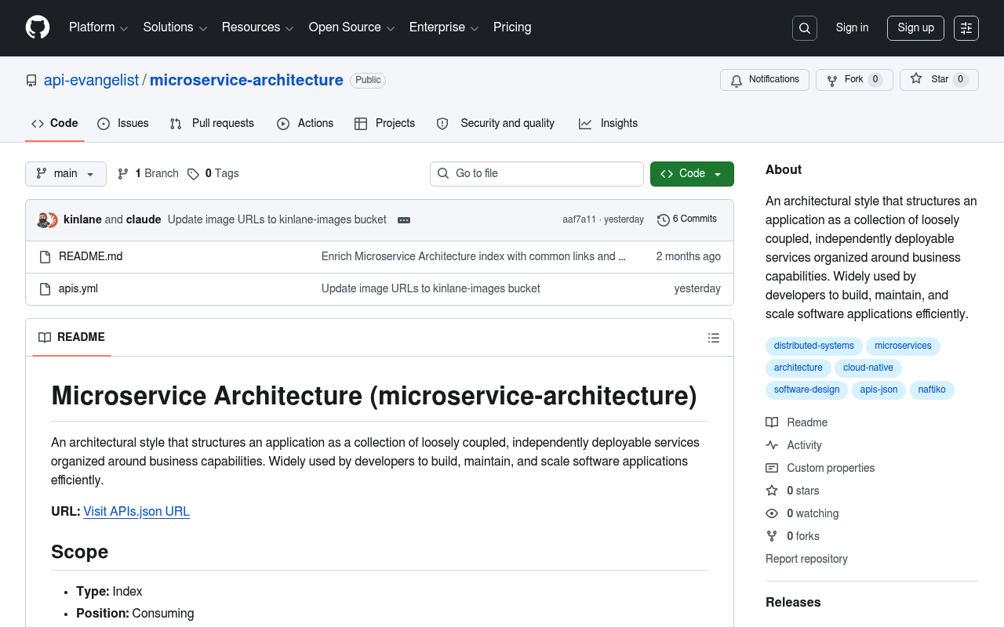This screenshot has width=1004, height=627.
Task: Open the Enterprise dropdown menu
Action: click(444, 27)
